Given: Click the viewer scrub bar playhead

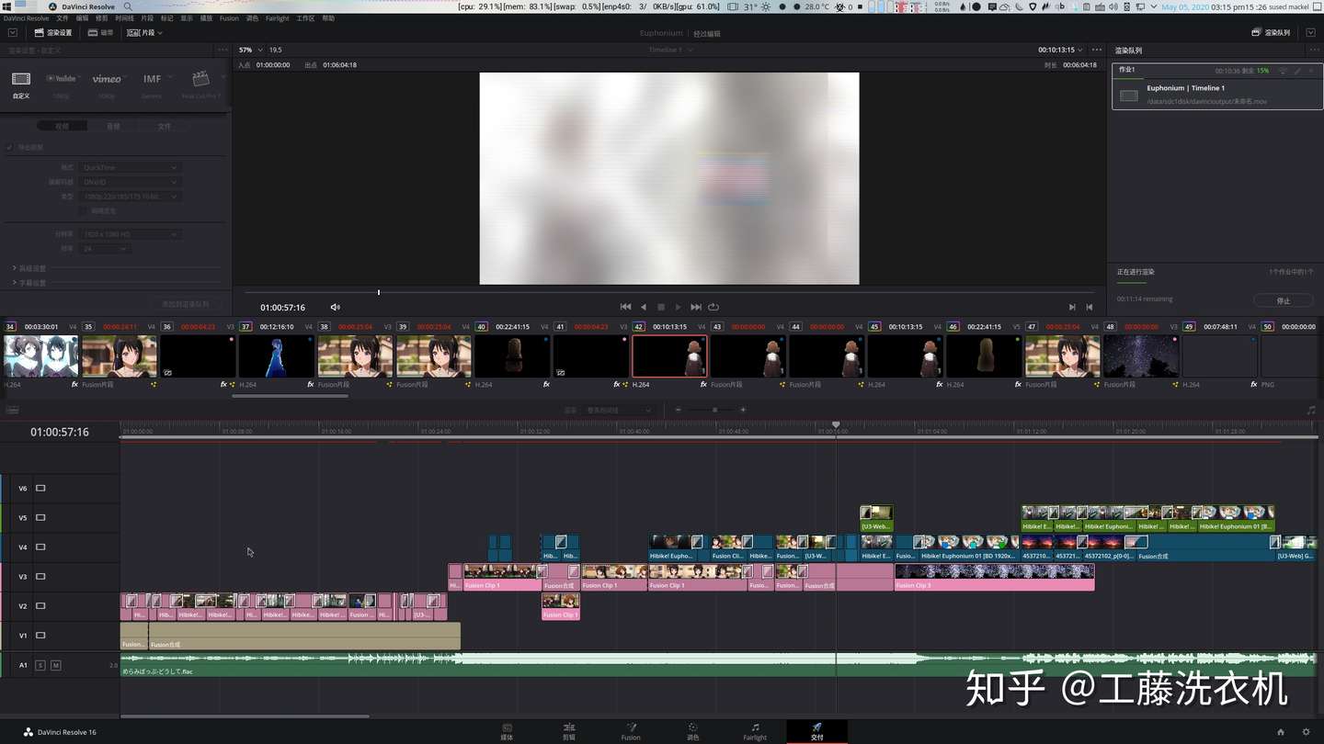Looking at the screenshot, I should [379, 293].
